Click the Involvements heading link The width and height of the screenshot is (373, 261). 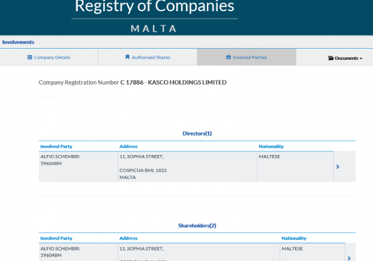pos(18,42)
